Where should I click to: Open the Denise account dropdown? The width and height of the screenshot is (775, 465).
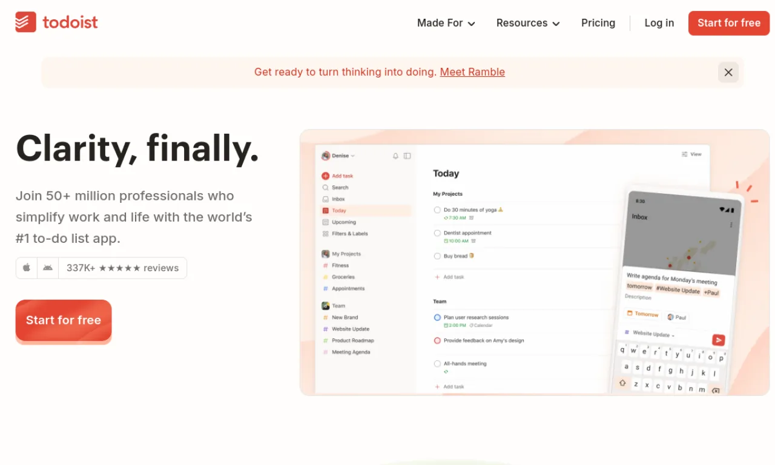pos(338,156)
